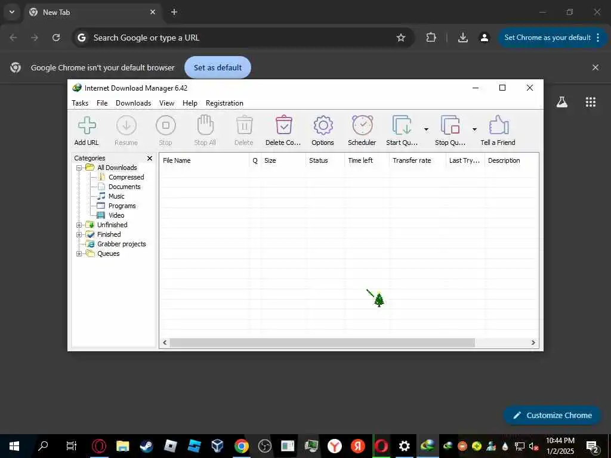Click the horizontal scrollbar left arrow
611x458 pixels.
[x=165, y=343]
